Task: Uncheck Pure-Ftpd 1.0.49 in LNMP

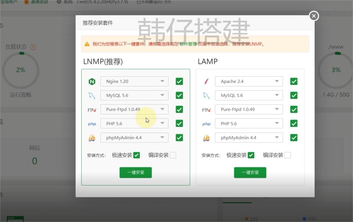Action: (179, 109)
